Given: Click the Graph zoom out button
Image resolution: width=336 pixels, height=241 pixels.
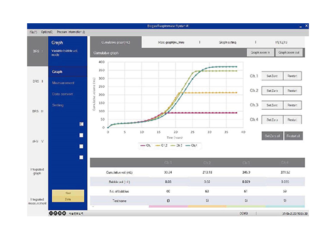Looking at the screenshot, I should 289,53.
